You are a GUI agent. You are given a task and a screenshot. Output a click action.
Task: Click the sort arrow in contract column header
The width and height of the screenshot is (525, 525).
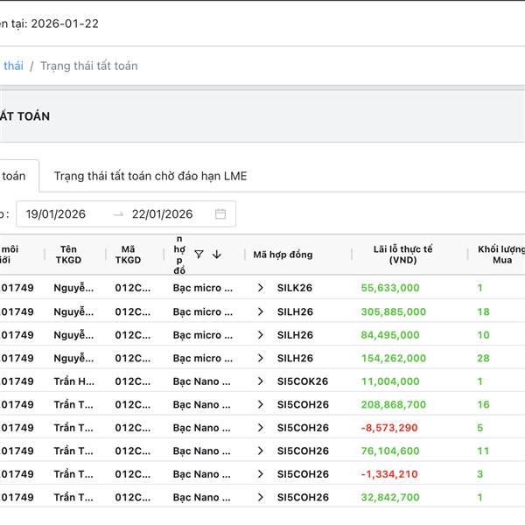pyautogui.click(x=217, y=255)
